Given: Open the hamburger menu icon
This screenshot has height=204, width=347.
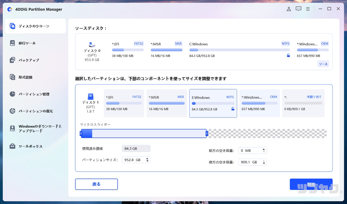Looking at the screenshot, I should coord(308,9).
